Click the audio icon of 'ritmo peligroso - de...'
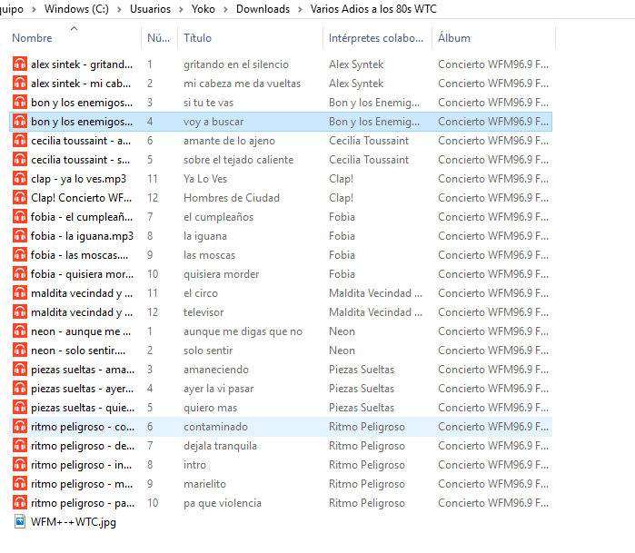 (x=20, y=445)
